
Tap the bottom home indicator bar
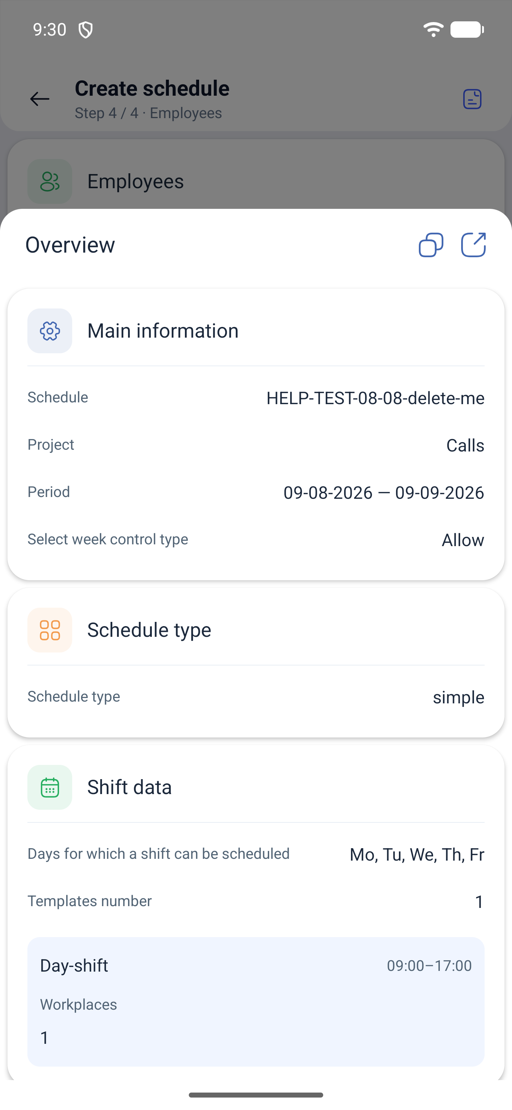point(256,1095)
